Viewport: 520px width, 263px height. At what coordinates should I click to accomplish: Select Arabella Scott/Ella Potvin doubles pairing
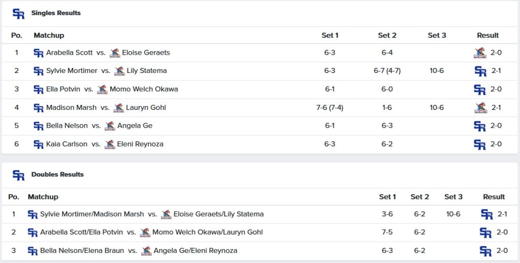(x=82, y=233)
